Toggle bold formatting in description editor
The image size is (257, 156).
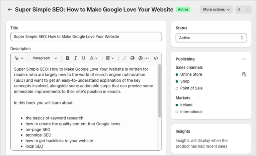coord(68,58)
